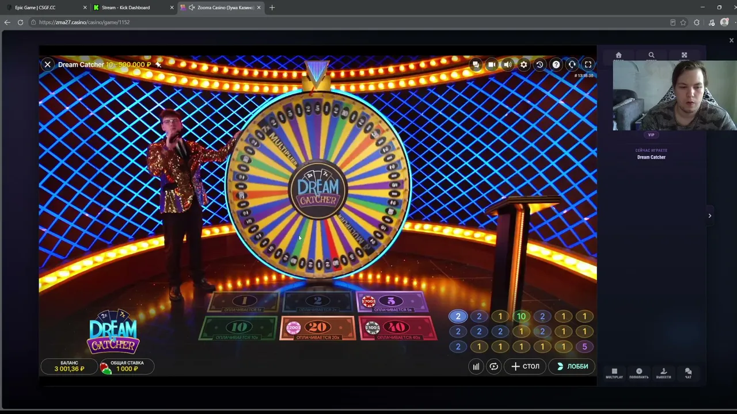
Task: Mute the game sound with the speaker icon
Action: tap(507, 65)
